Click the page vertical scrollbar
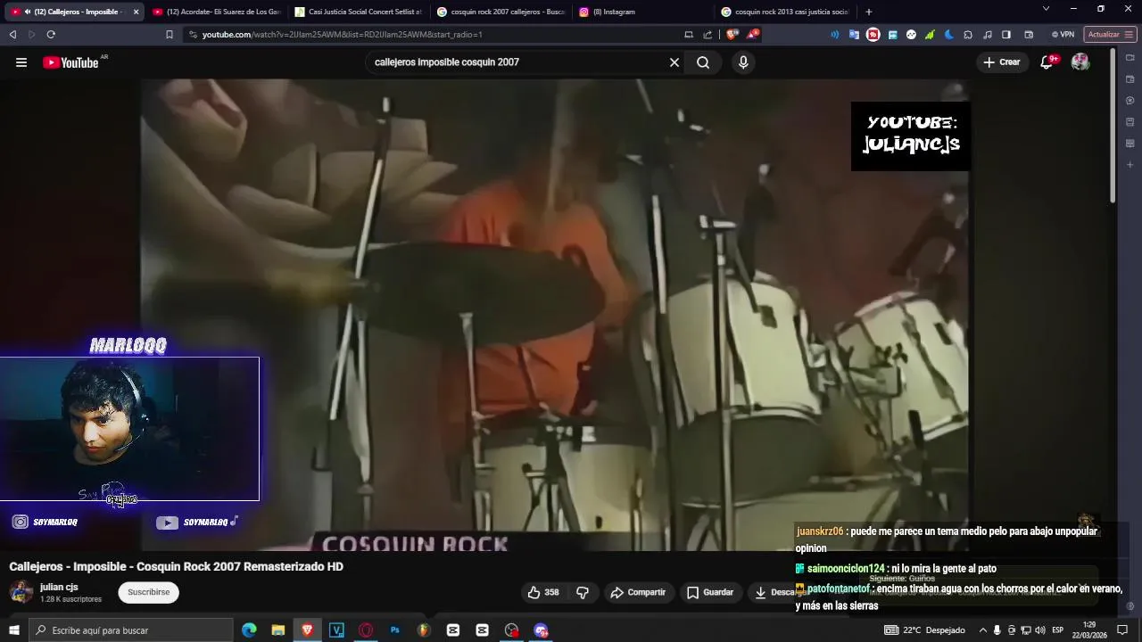 1113,125
